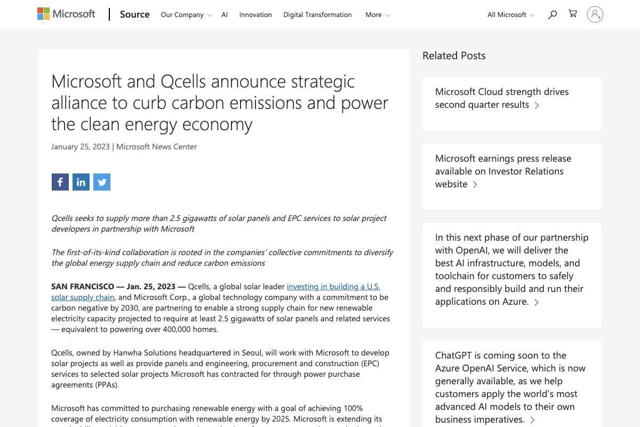Screen dimensions: 640x427
Task: Open 'ChatGPT is coming soon' related post
Action: [510, 387]
